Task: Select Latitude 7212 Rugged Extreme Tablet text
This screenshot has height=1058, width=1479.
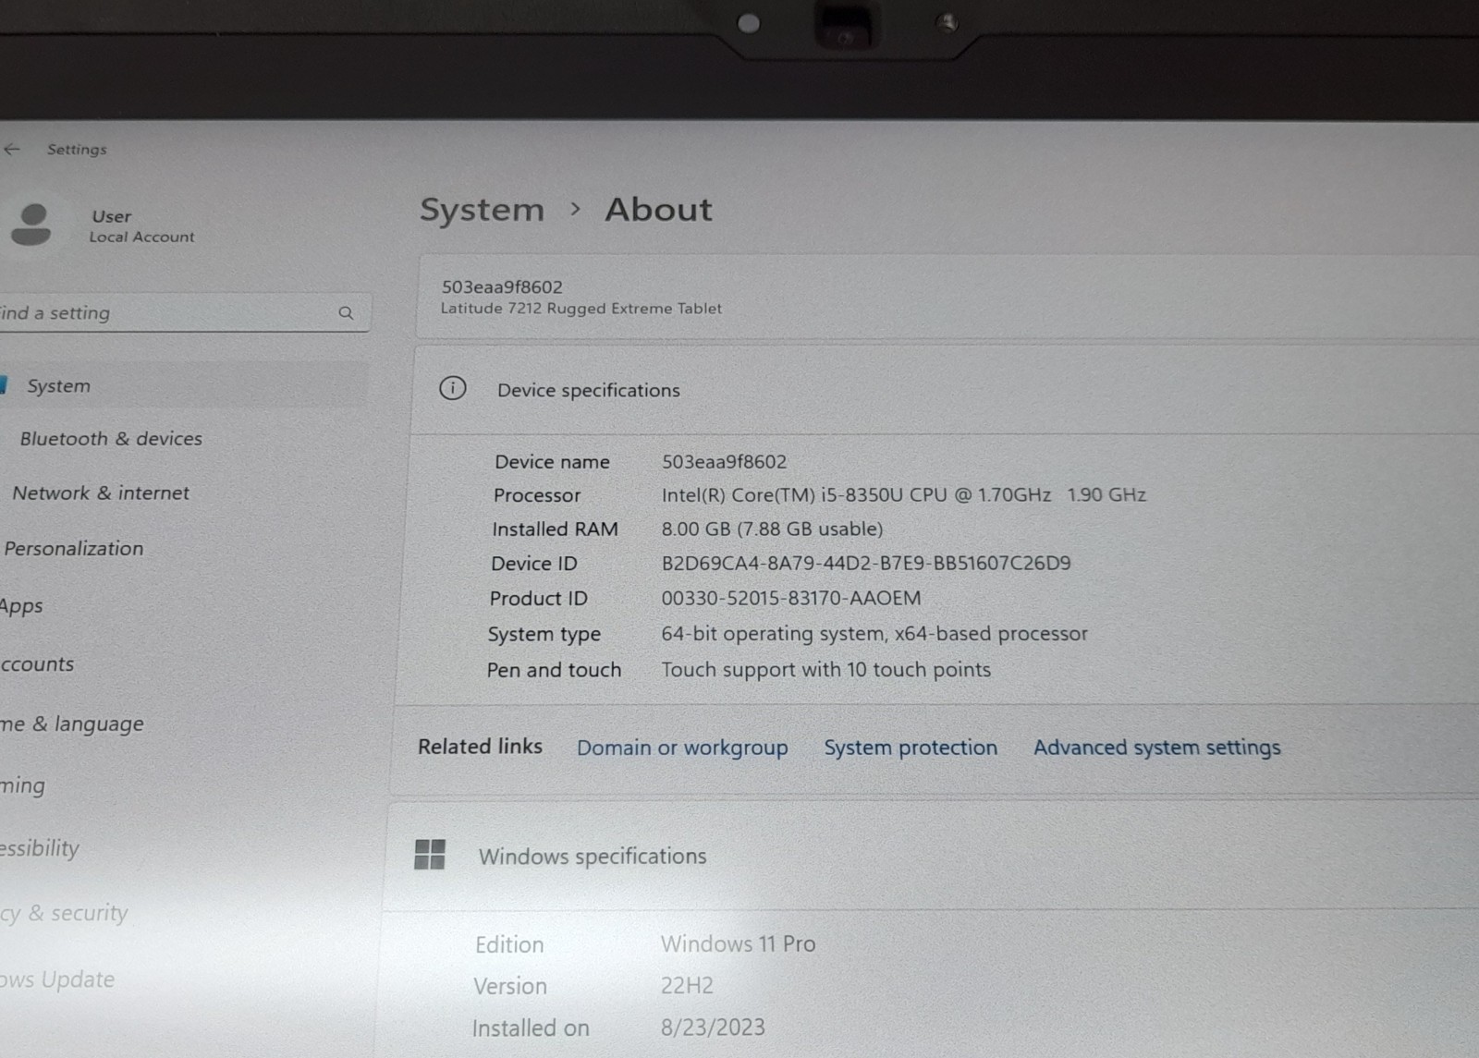Action: click(581, 309)
